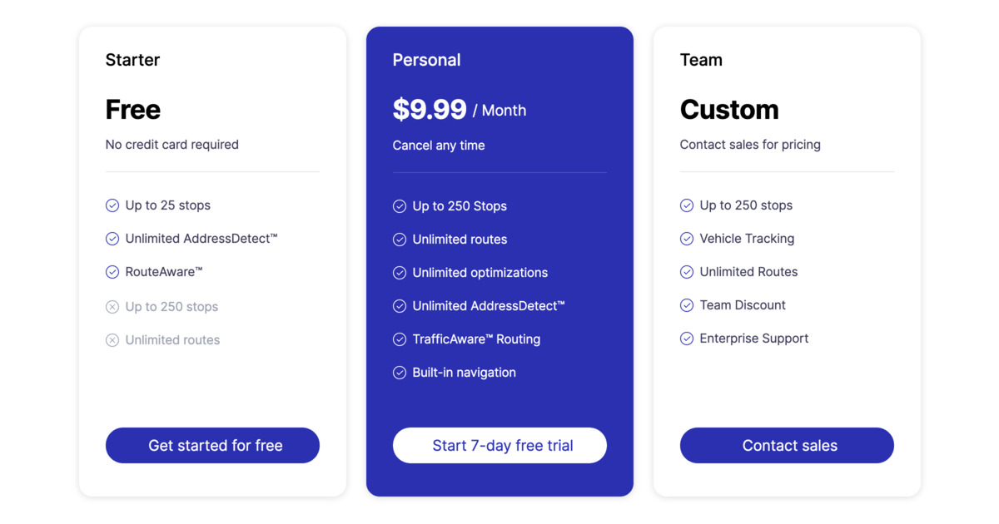Click the Team plan heading
This screenshot has height=524, width=999.
coord(701,59)
